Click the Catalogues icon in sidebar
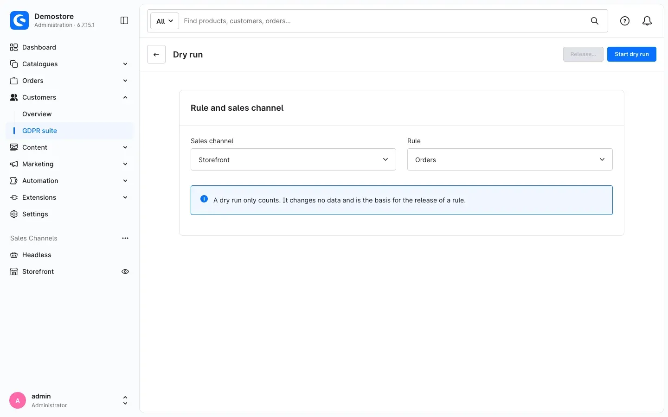Image resolution: width=668 pixels, height=417 pixels. [x=14, y=64]
